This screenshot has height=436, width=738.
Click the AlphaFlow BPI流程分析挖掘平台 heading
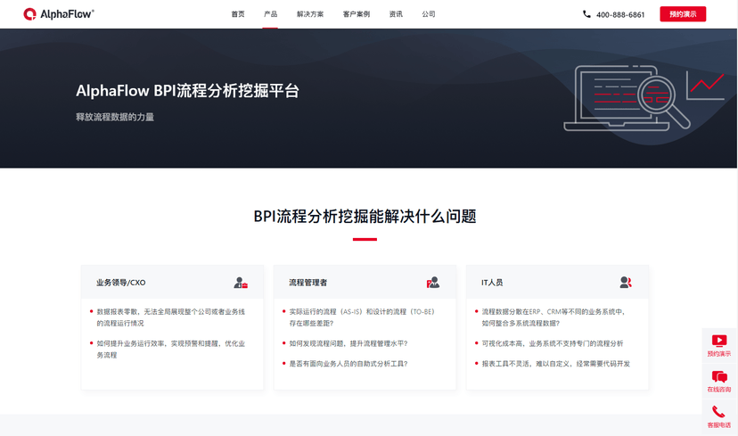click(x=187, y=91)
